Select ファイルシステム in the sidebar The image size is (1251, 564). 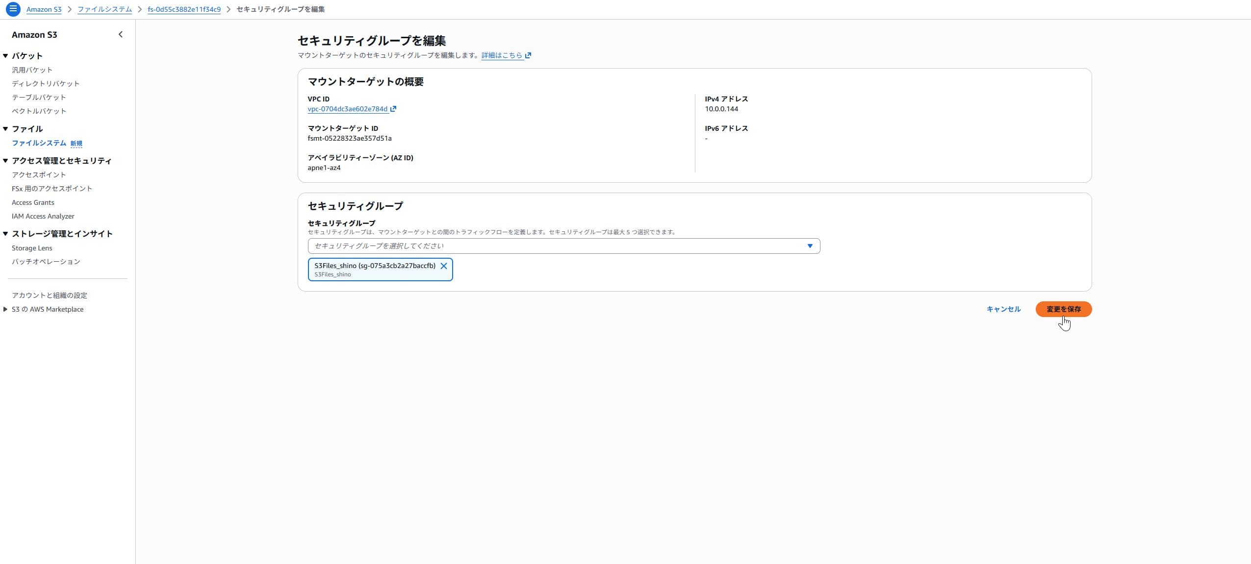pyautogui.click(x=39, y=143)
